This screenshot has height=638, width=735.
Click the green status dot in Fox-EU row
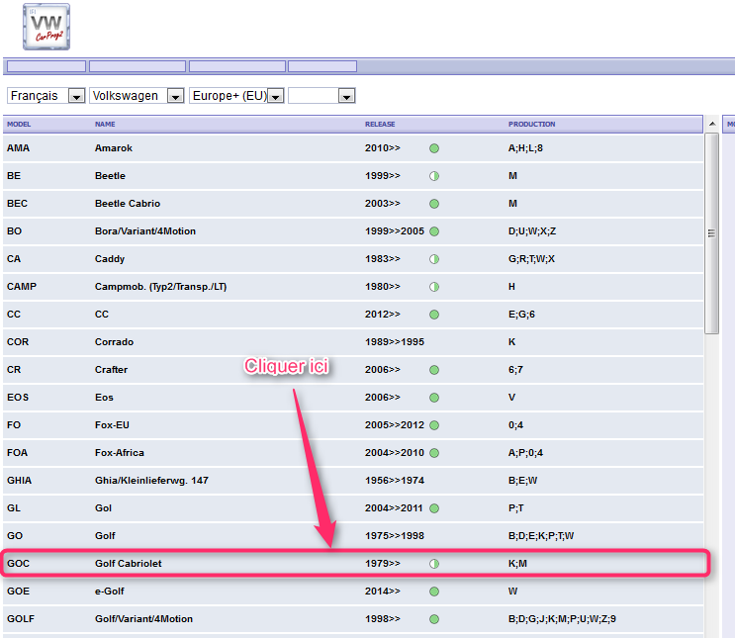(434, 425)
